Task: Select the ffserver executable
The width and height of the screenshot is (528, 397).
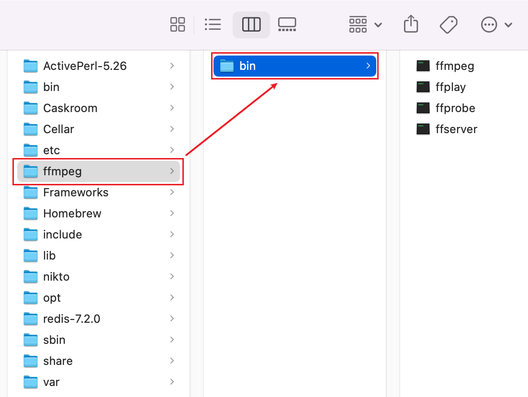Action: 456,129
